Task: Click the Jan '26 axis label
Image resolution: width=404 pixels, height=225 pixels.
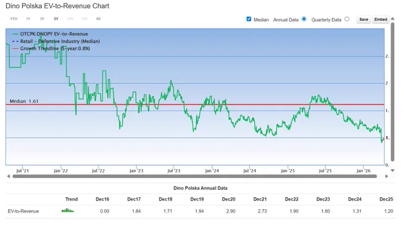Action: coord(363,170)
